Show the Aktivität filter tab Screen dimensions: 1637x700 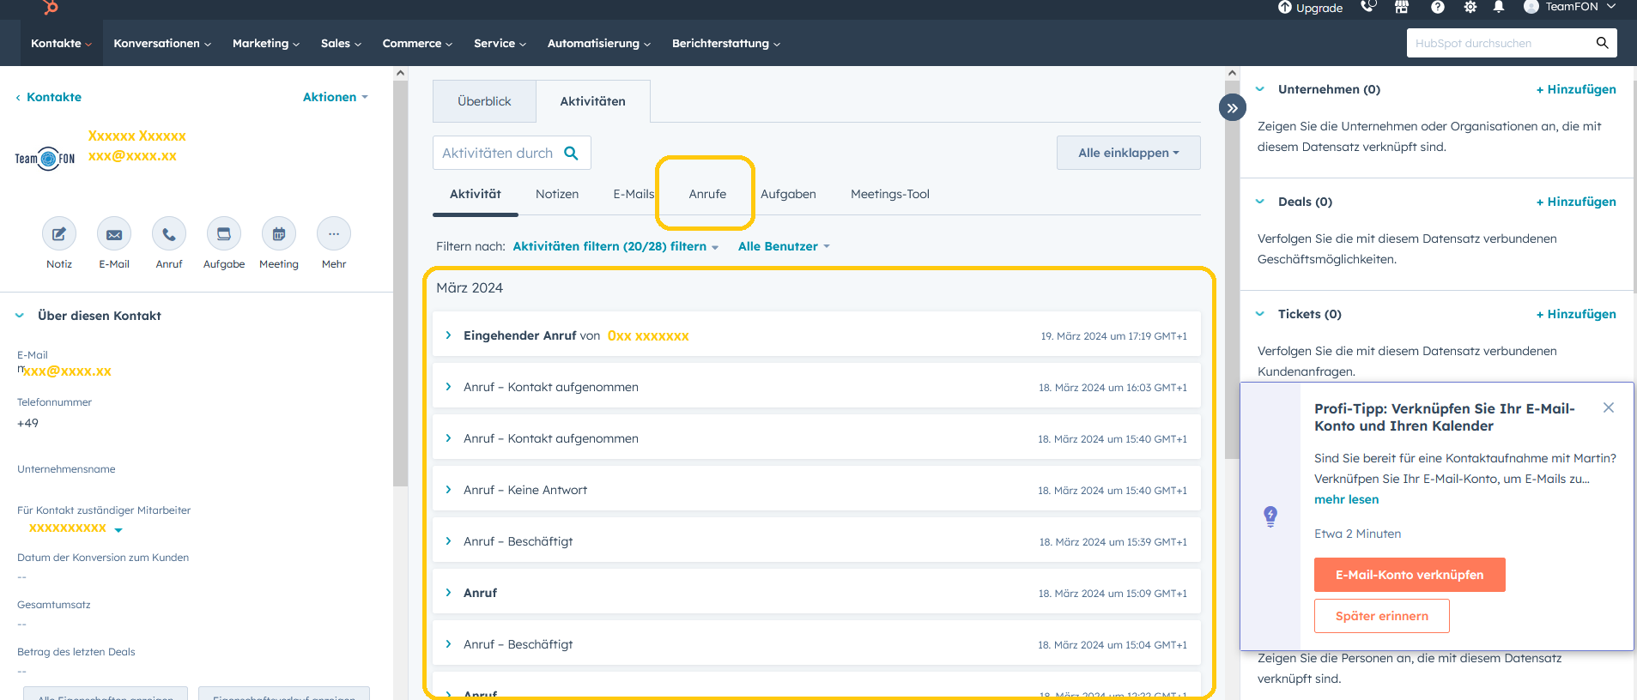pos(476,194)
